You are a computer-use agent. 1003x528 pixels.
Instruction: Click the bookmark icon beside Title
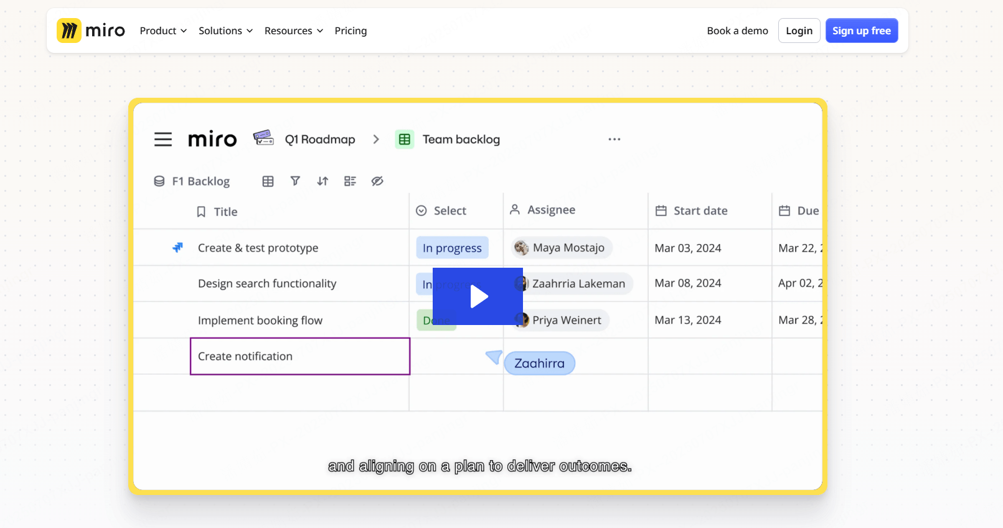(201, 212)
